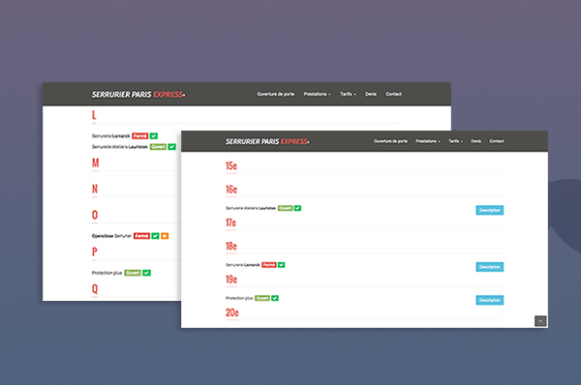
Task: Click green check icon in 18e Lamarck row
Action: [x=281, y=265]
